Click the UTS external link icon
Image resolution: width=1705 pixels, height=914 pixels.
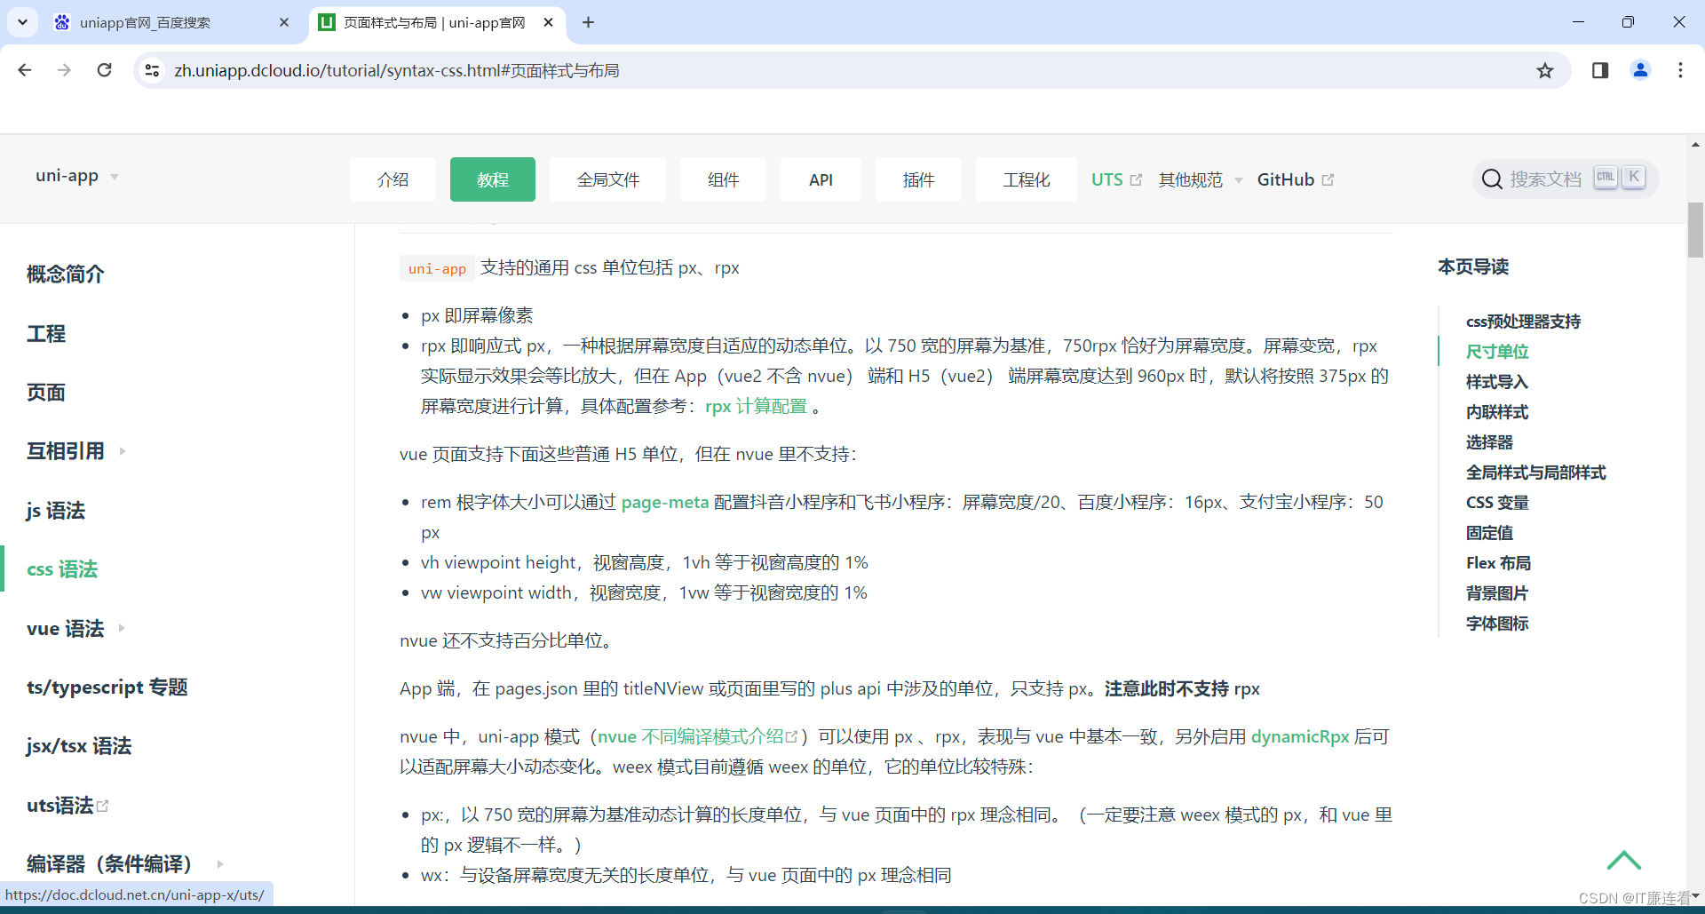point(1136,180)
